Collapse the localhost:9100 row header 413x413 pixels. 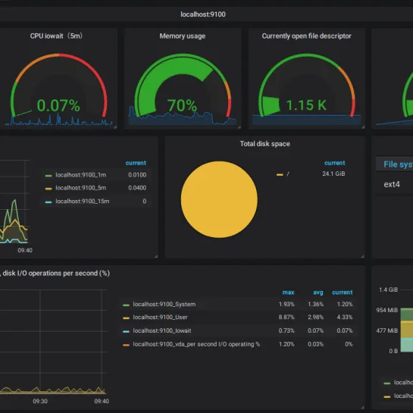click(x=203, y=14)
